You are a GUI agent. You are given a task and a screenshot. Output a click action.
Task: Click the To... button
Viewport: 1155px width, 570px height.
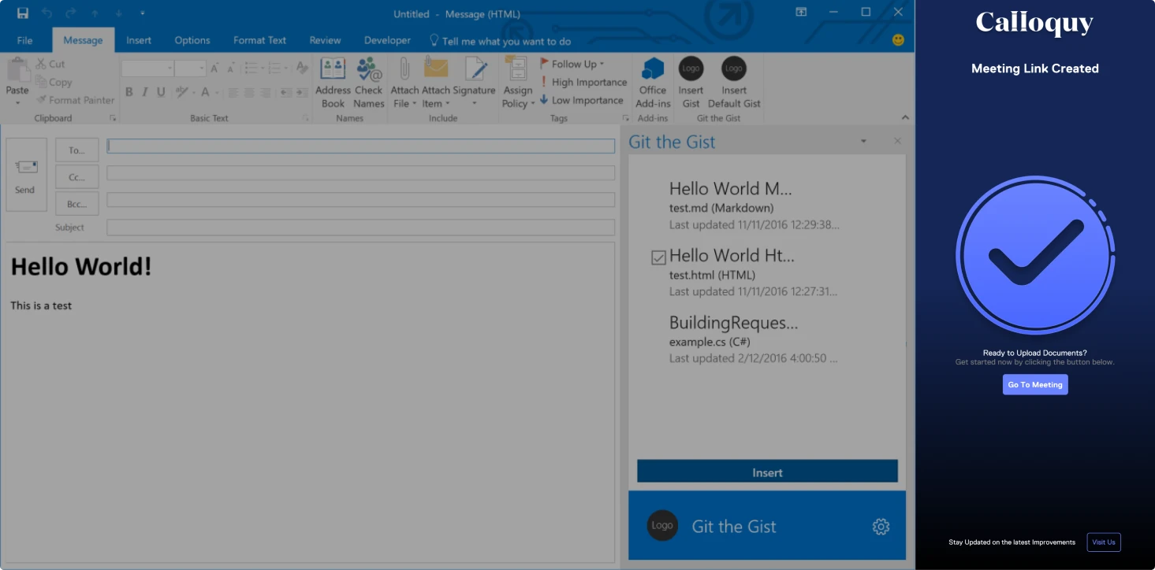(76, 150)
